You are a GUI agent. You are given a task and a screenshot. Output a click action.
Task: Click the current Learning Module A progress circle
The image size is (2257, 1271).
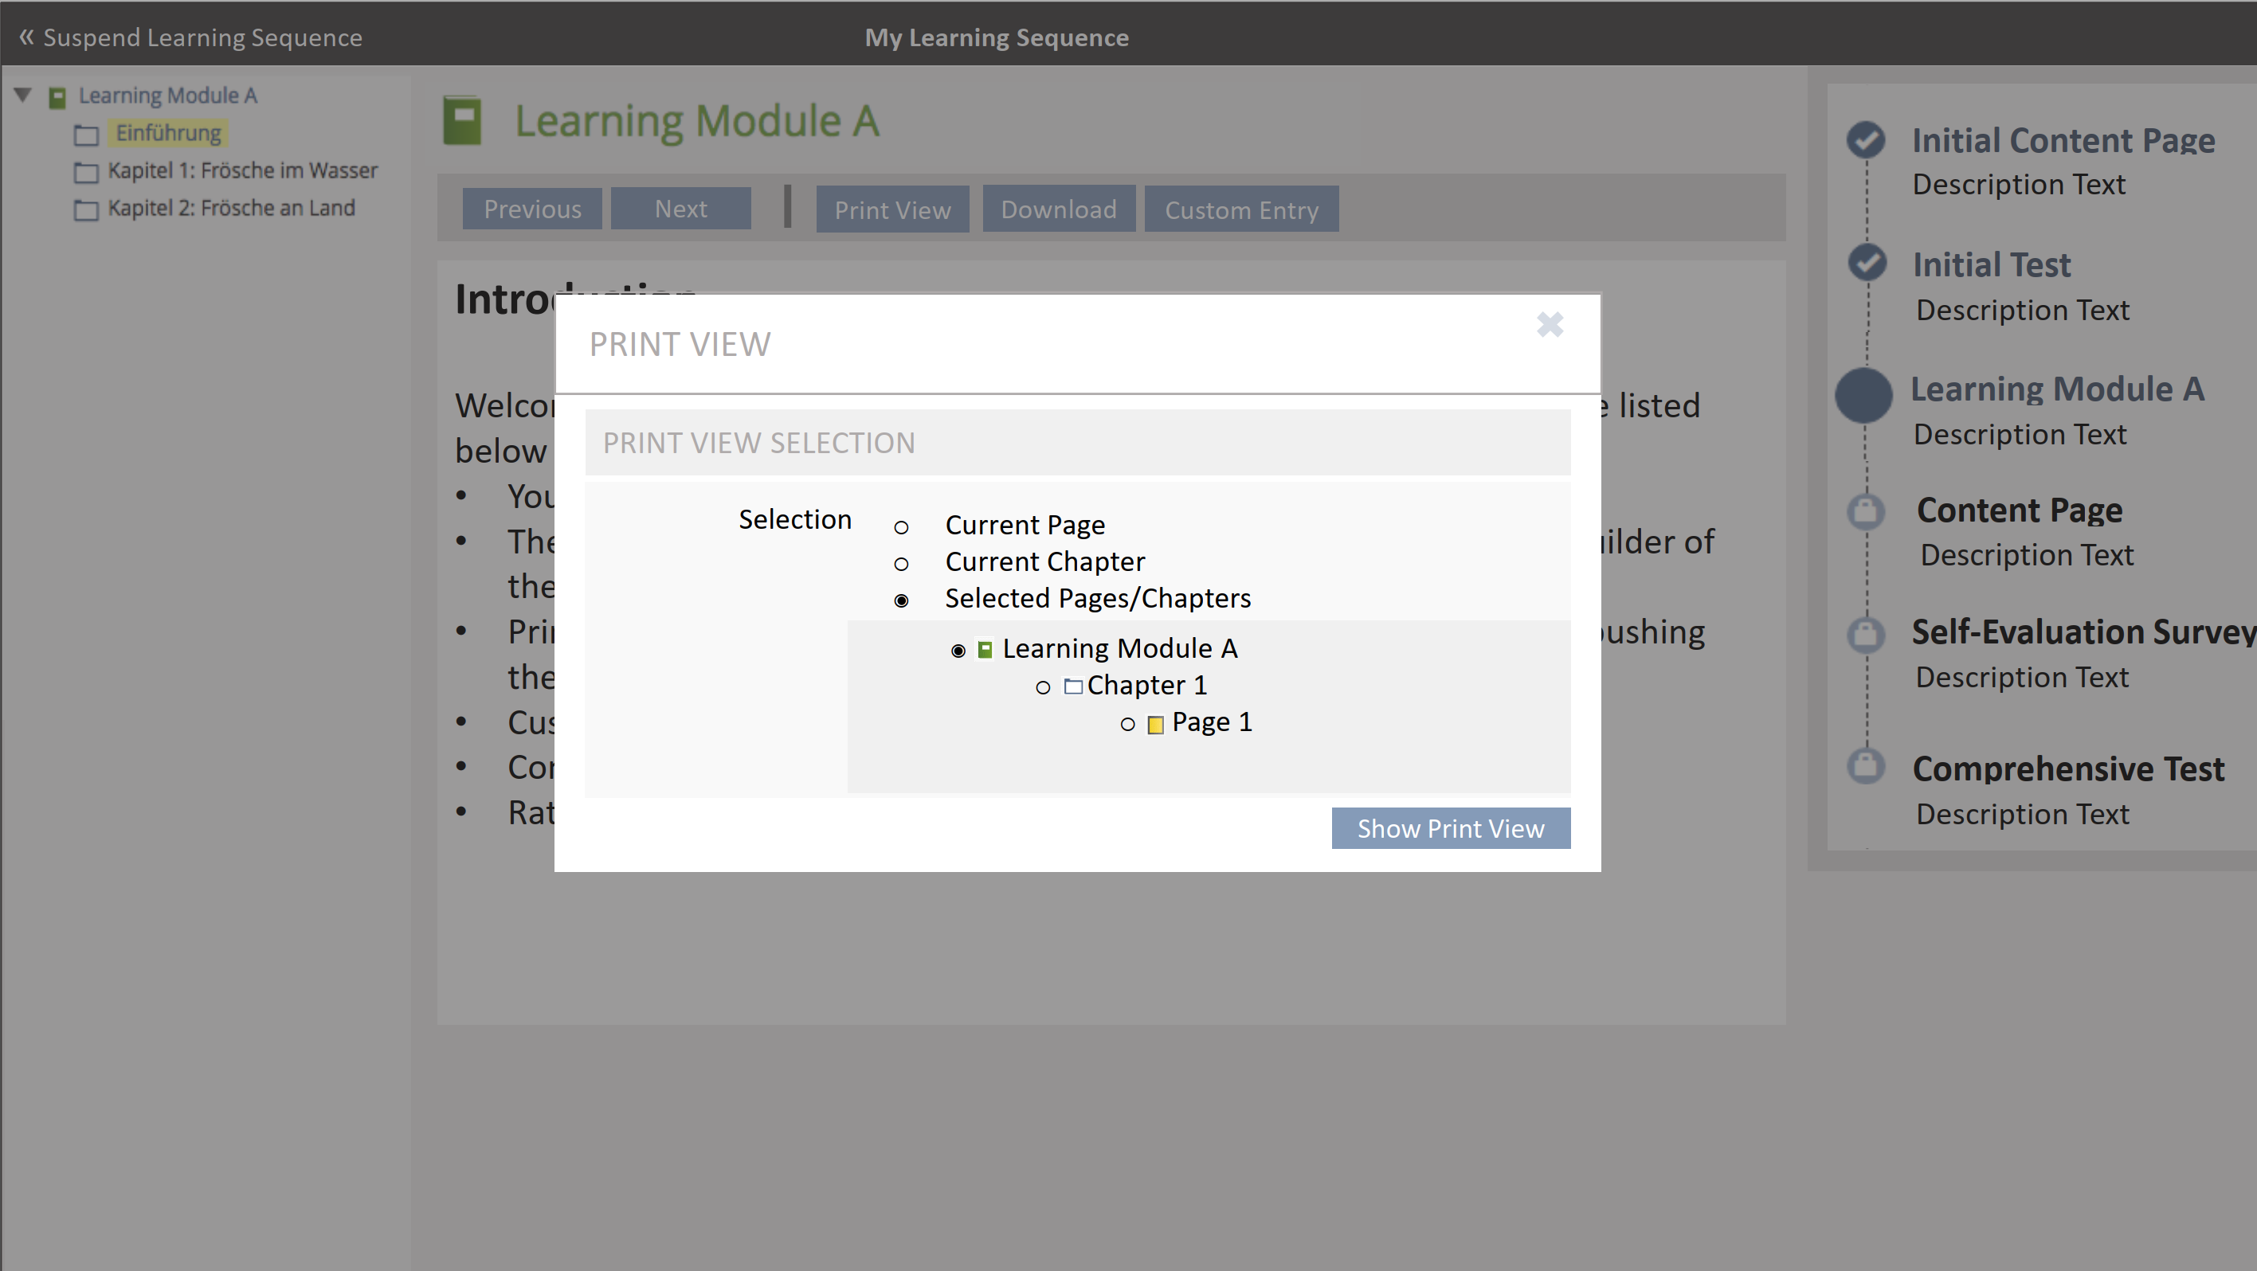[1863, 395]
